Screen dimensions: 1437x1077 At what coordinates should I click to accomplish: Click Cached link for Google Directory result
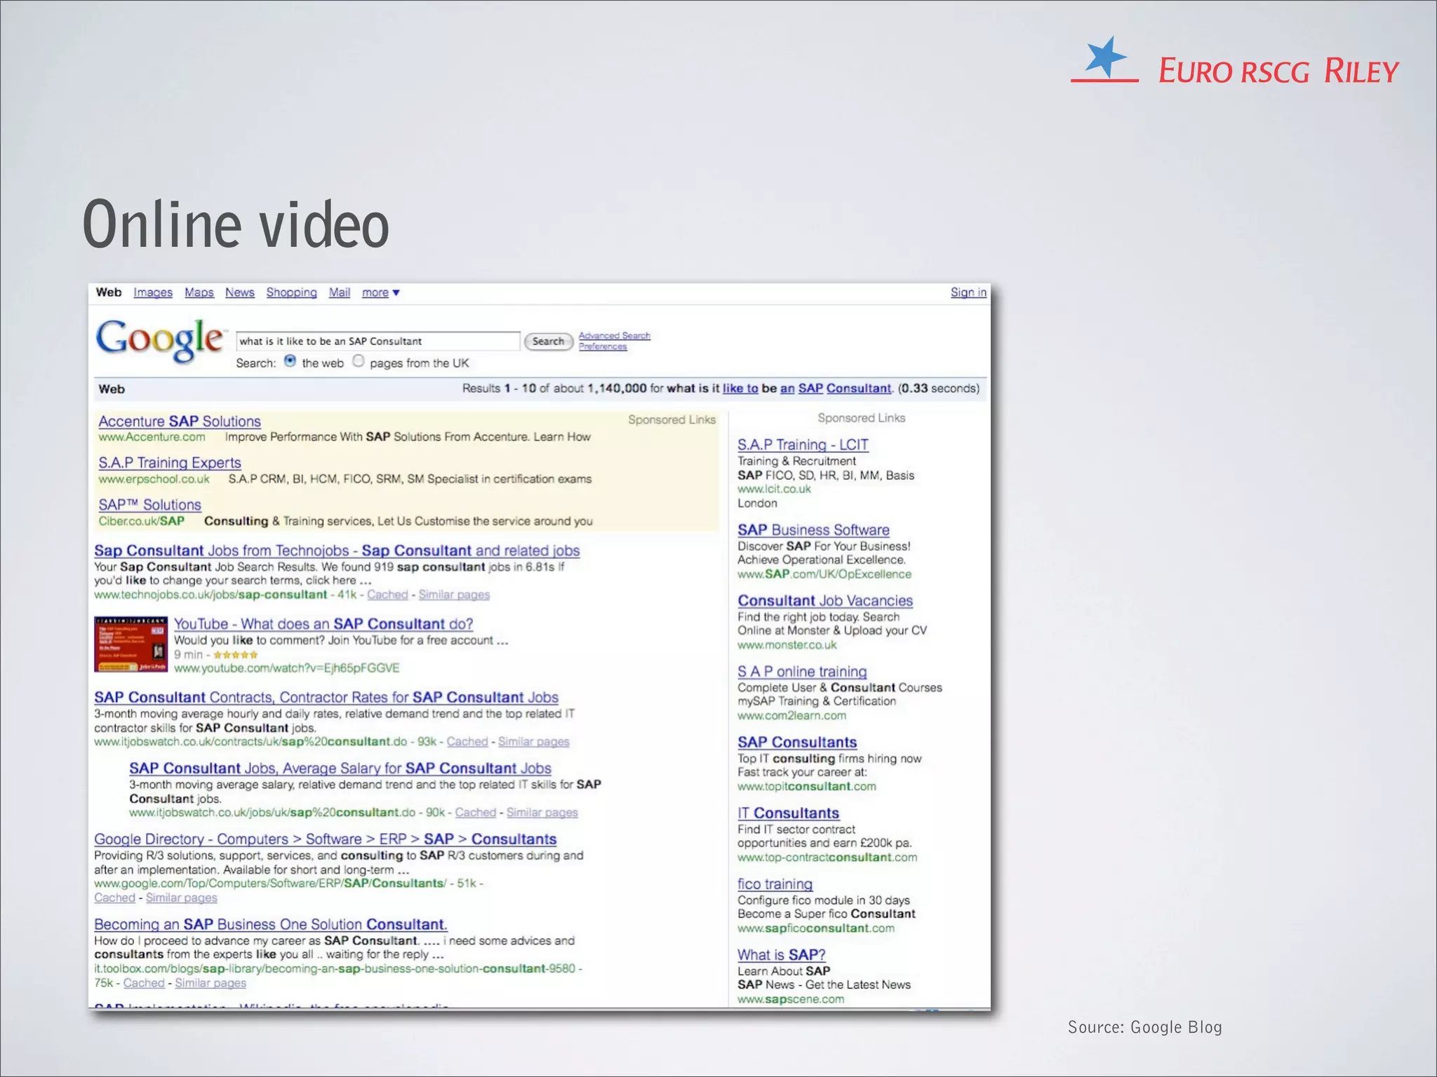click(x=115, y=898)
